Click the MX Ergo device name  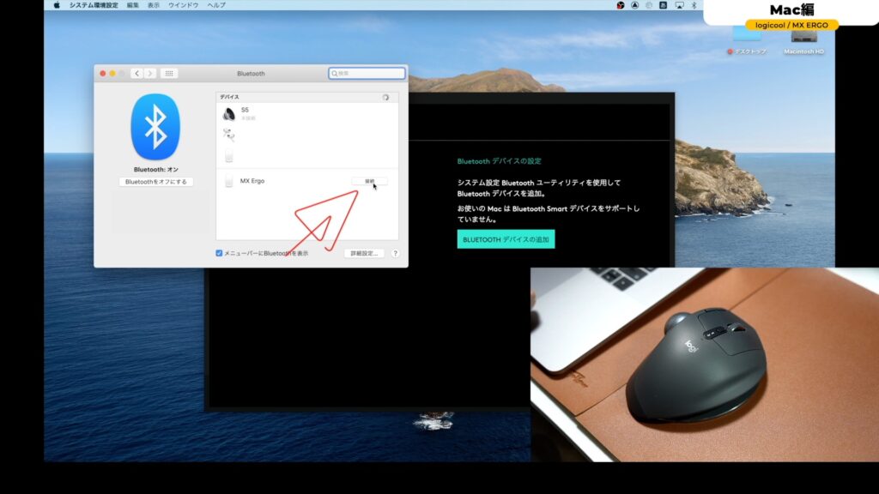(x=252, y=181)
